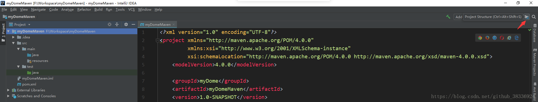Click the version 1.0-SNAPSHOT line

click(x=220, y=97)
